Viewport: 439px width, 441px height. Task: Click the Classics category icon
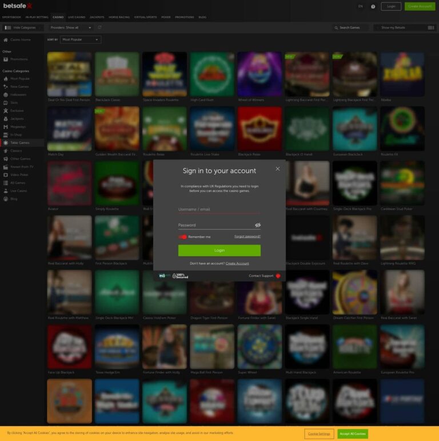pyautogui.click(x=5, y=151)
